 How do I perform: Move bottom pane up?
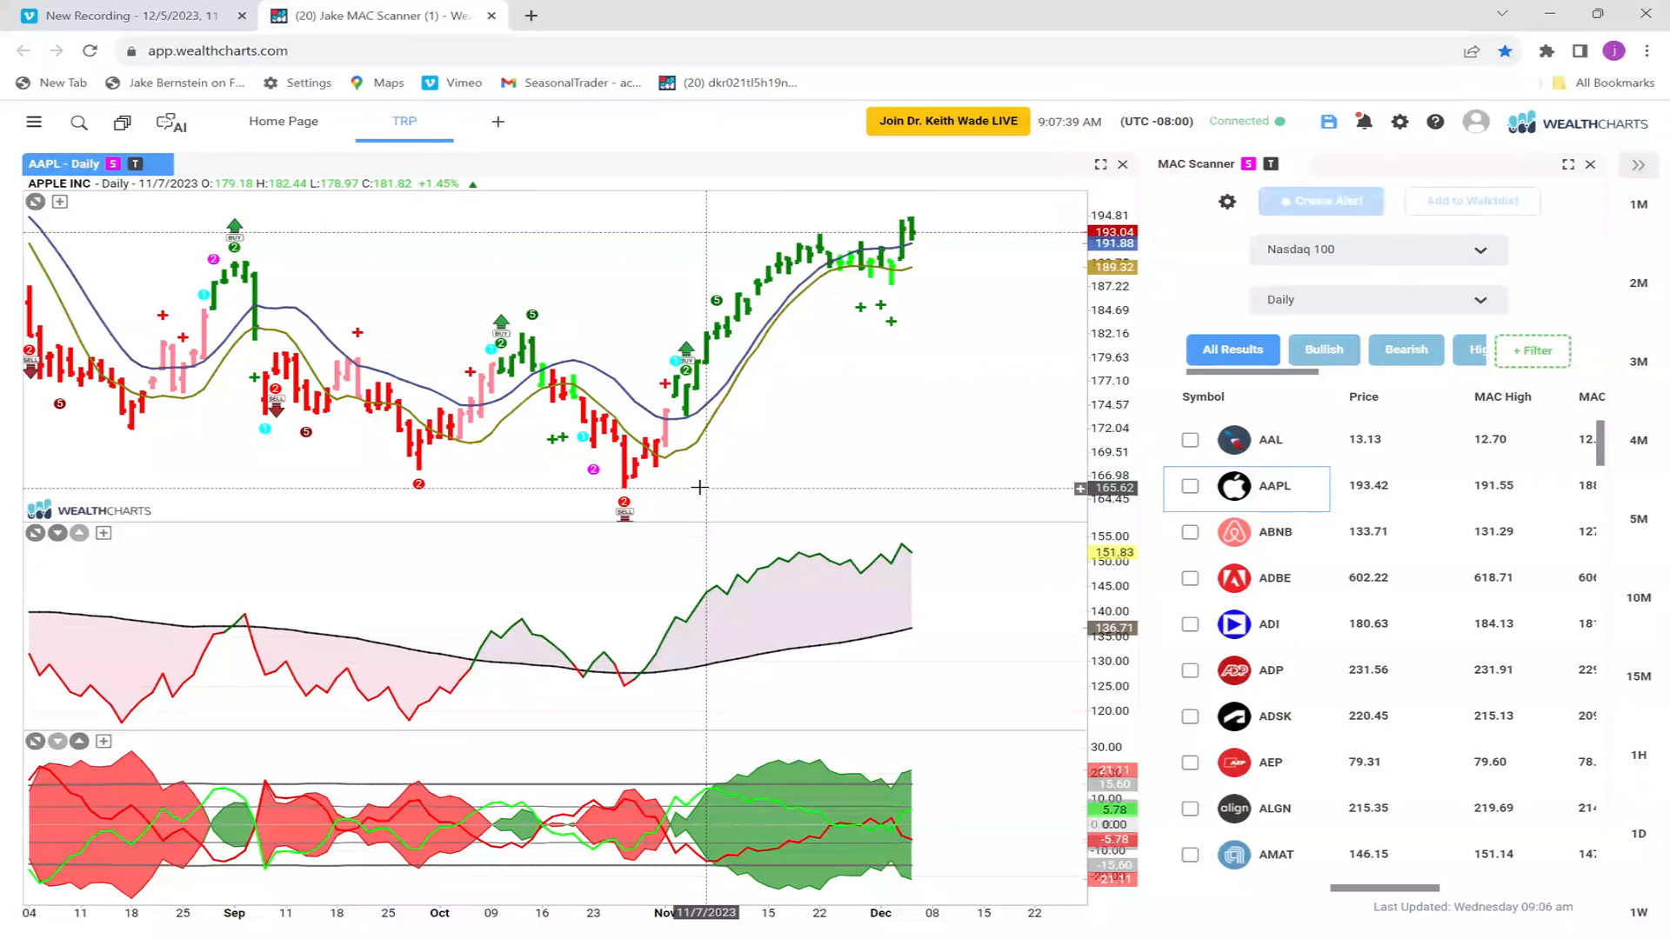click(x=79, y=742)
